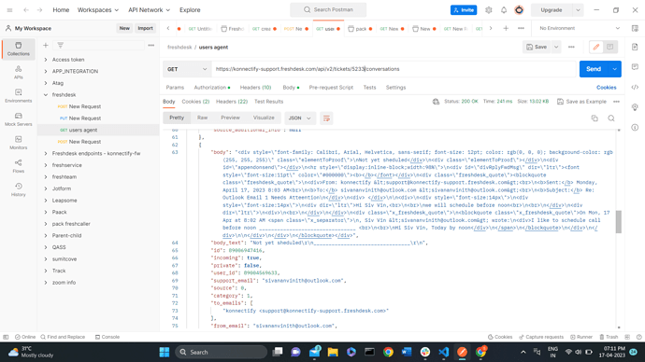Open the History sidebar panel
Screen dimensions: 645x362
(19, 189)
